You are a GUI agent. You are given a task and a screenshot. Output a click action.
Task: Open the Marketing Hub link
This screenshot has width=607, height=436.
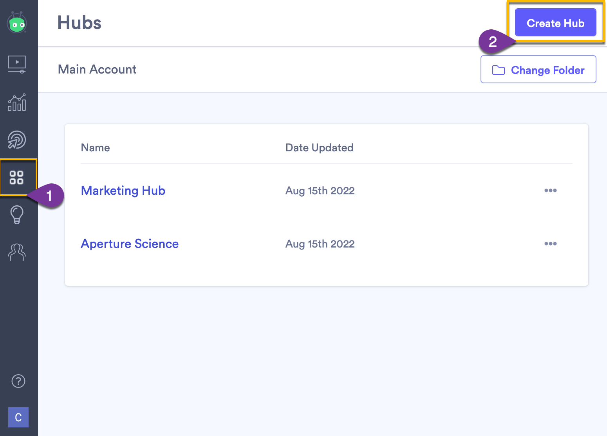click(123, 190)
